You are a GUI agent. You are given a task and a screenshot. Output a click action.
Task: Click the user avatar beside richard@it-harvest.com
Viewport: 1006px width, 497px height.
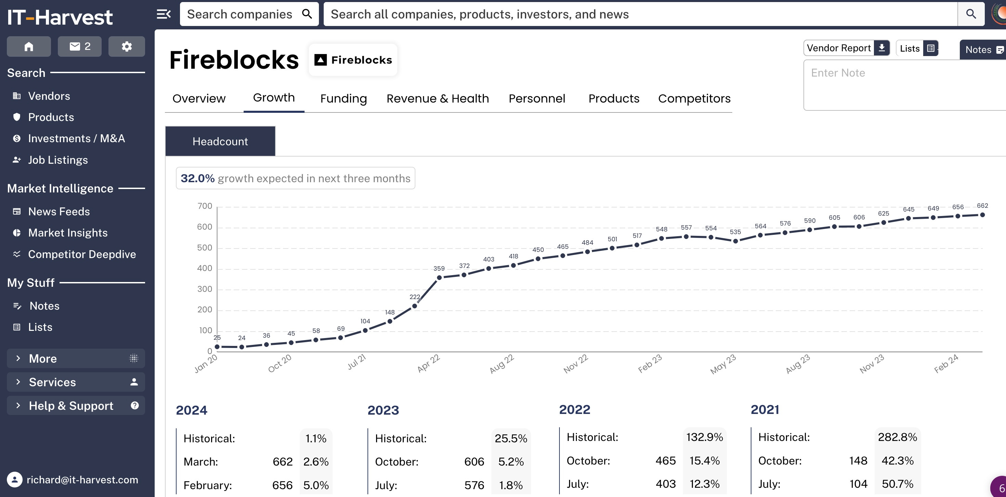[x=15, y=480]
